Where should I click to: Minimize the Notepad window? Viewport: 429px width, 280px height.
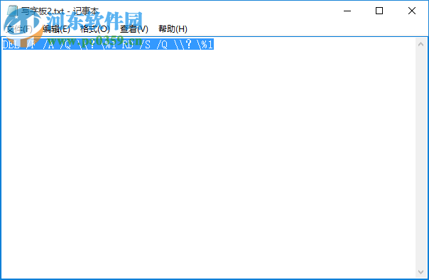click(347, 11)
